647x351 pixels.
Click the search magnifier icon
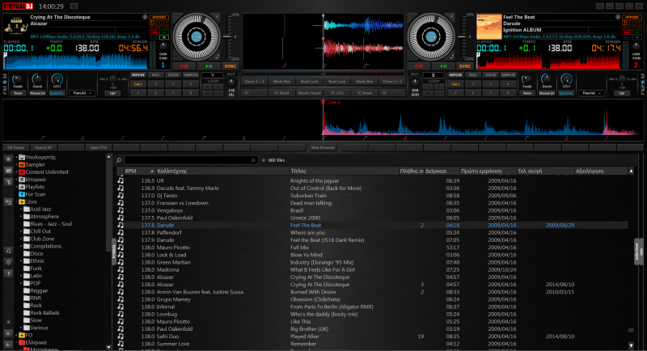pyautogui.click(x=119, y=160)
